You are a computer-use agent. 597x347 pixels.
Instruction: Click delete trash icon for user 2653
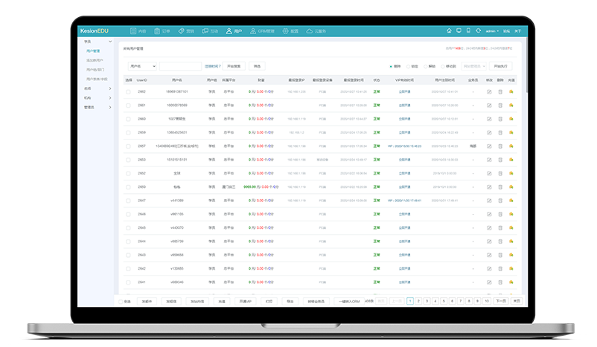click(x=500, y=160)
